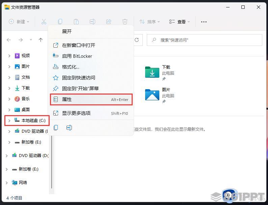The height and width of the screenshot is (205, 268).
Task: Click the 下载 arrow icon in sidebar
Action: pyautogui.click(x=17, y=88)
